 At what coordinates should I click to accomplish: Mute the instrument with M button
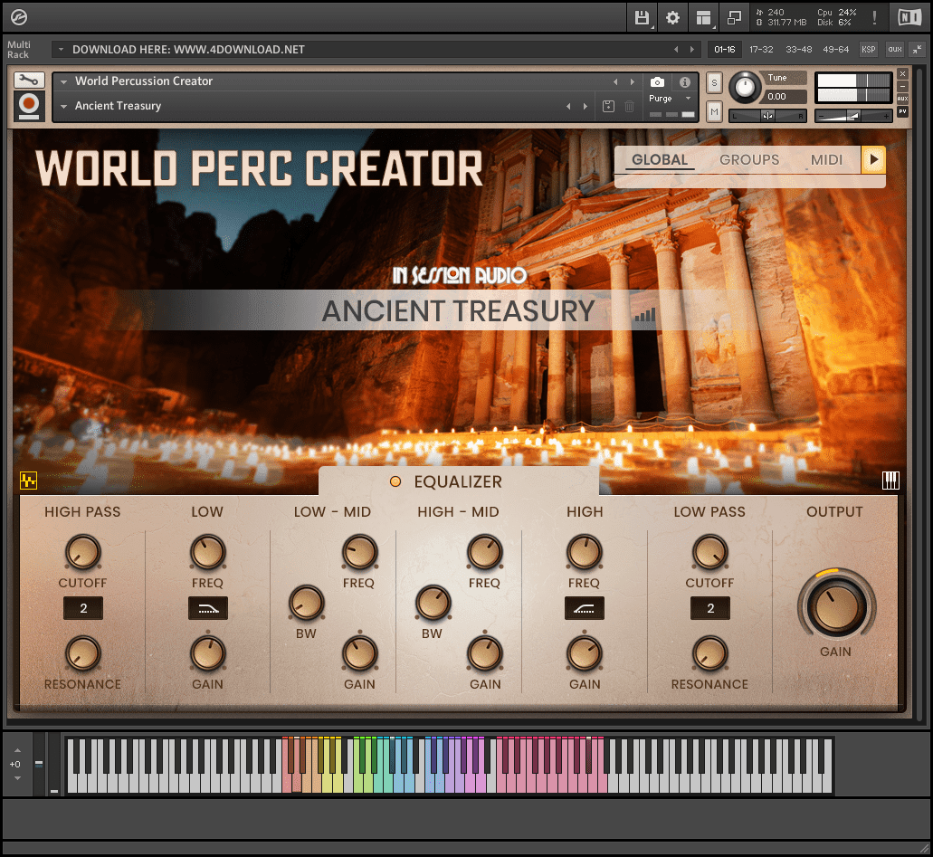[714, 111]
